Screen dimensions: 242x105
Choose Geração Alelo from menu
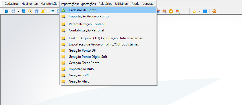(108, 81)
